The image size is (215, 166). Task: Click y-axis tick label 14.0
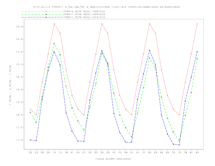19,64
